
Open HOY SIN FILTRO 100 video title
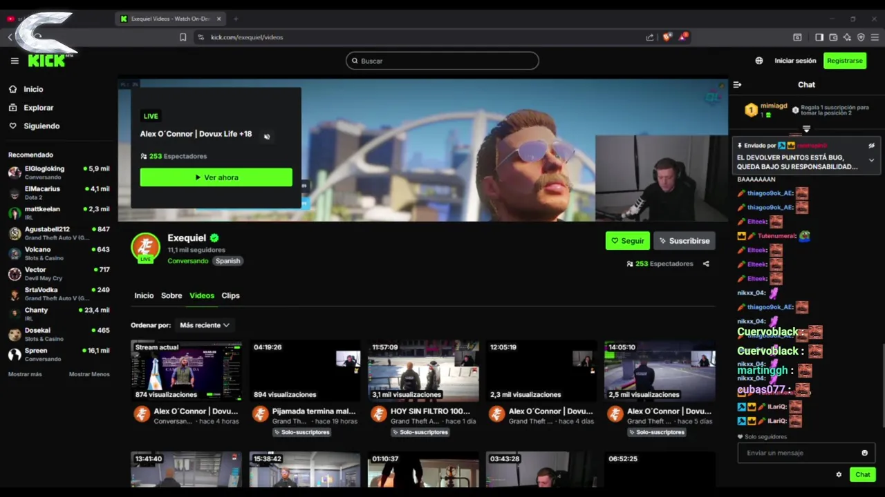click(x=430, y=411)
